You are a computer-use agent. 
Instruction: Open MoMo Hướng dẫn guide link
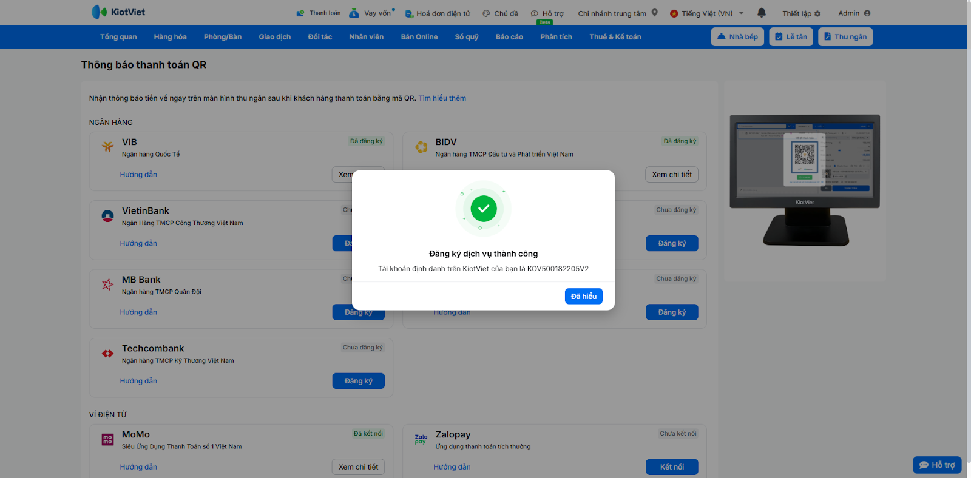pyautogui.click(x=138, y=467)
